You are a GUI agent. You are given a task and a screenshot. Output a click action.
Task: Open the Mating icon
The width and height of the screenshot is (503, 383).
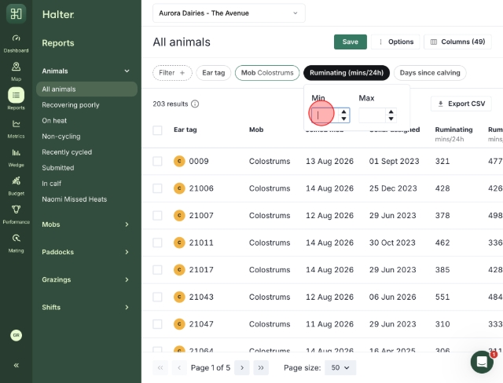click(16, 238)
